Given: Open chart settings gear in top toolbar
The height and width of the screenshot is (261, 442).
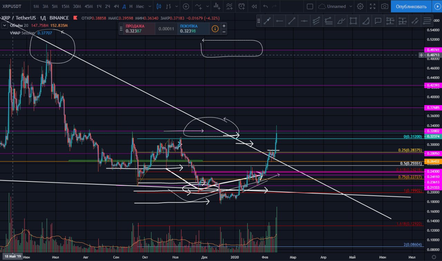Looking at the screenshot, I should coord(360,6).
